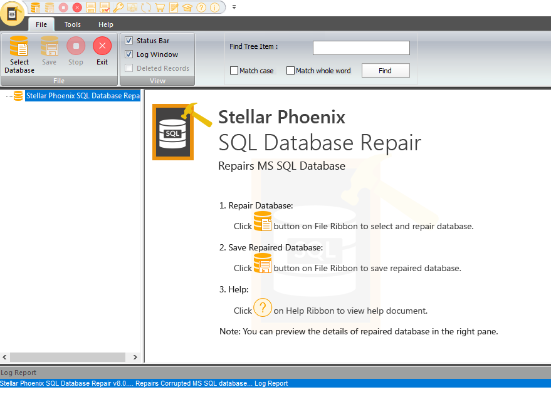Click the tree pane's right scroll arrow
551x412 pixels.
[x=135, y=357]
